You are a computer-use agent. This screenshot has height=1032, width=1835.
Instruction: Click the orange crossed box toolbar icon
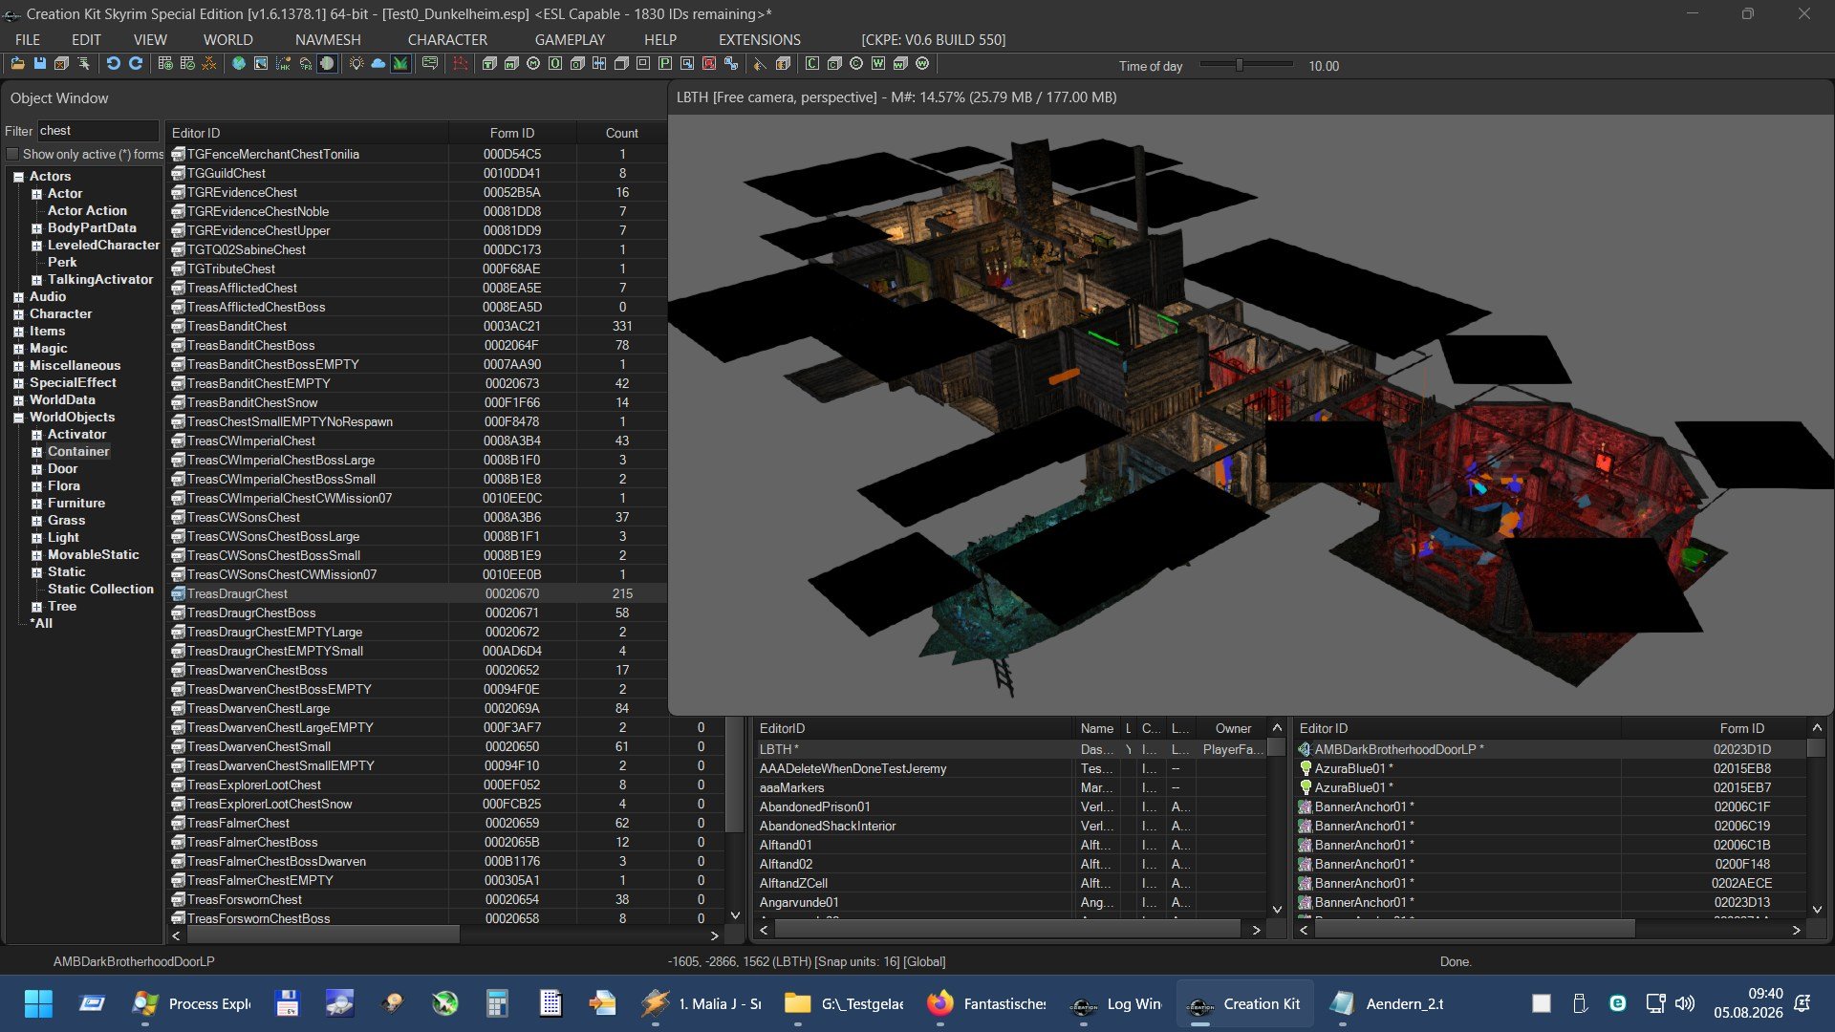click(61, 64)
